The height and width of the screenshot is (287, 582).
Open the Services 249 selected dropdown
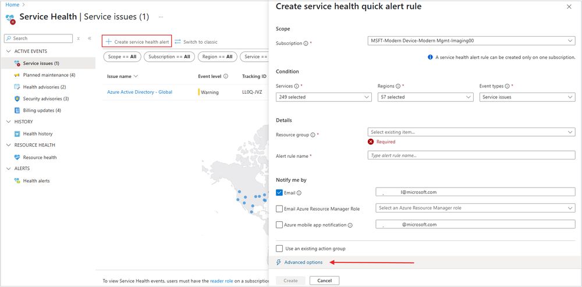(324, 97)
